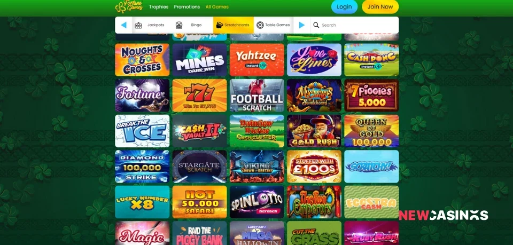Click the magnifier search icon
This screenshot has width=513, height=245.
click(x=316, y=25)
